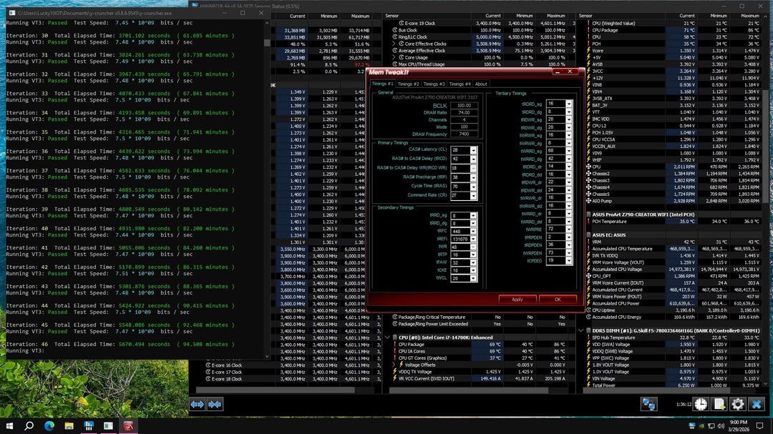Click the HWiNFO elapsed-time clock icon

pyautogui.click(x=699, y=404)
